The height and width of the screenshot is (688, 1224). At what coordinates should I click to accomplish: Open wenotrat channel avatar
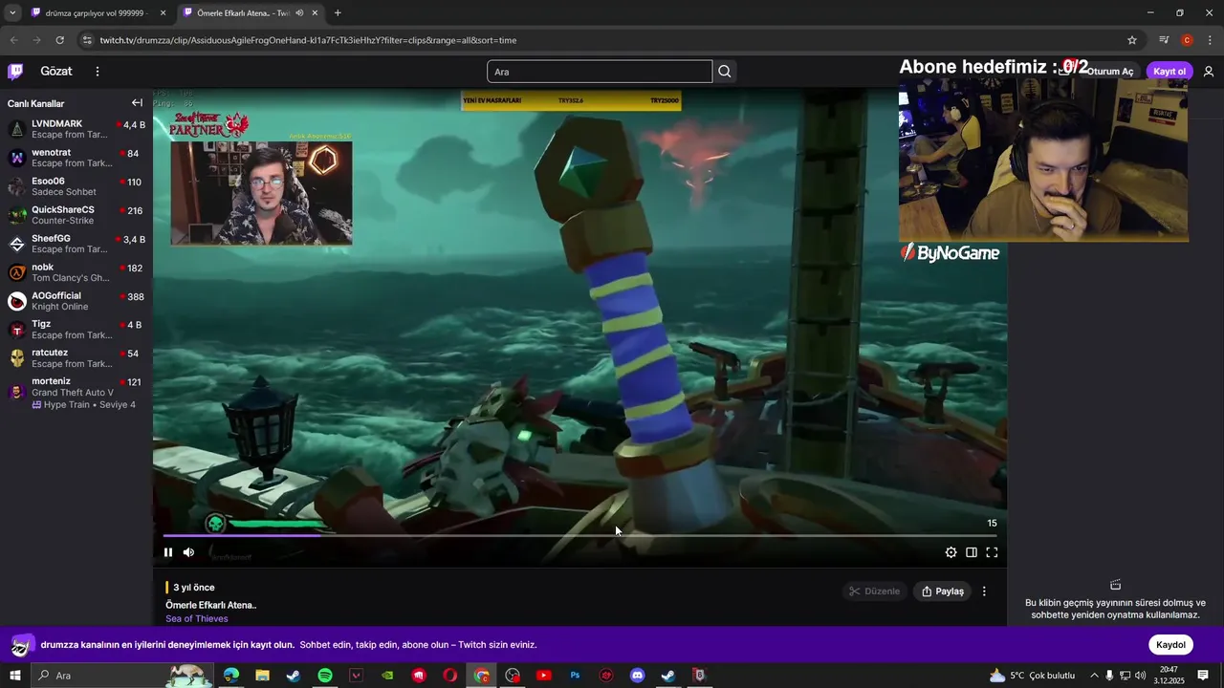[x=17, y=158]
